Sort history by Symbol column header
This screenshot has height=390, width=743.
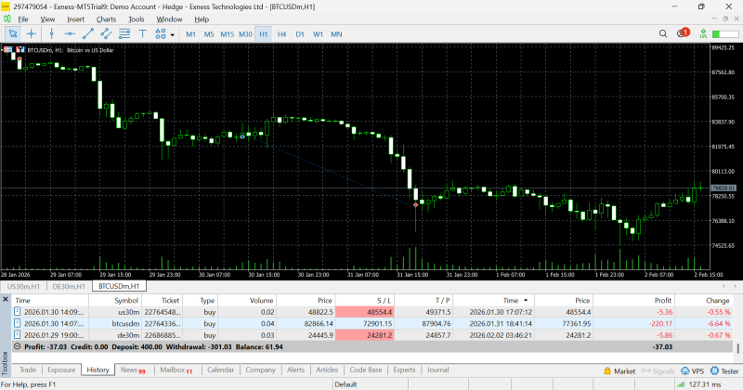click(x=115, y=301)
